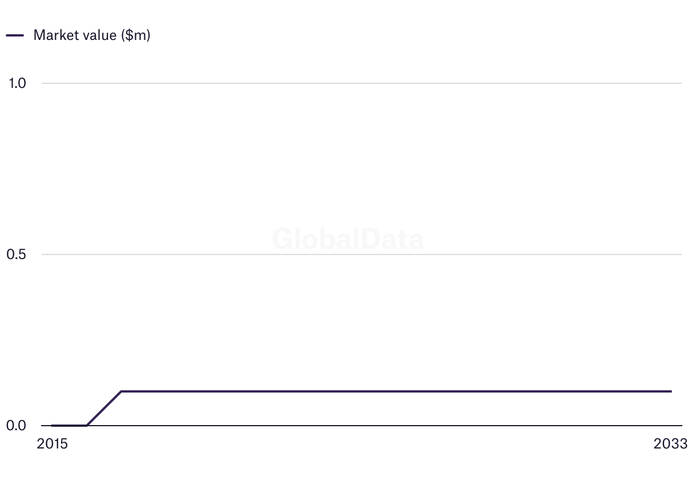Click the empty plot area above the watermark
This screenshot has width=696, height=477.
point(348,160)
